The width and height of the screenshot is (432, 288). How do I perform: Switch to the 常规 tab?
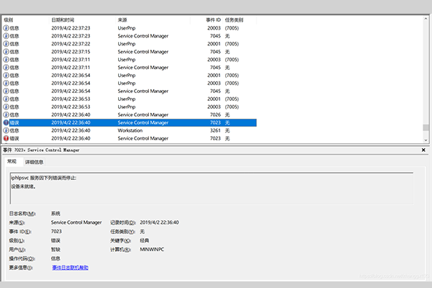[12, 162]
